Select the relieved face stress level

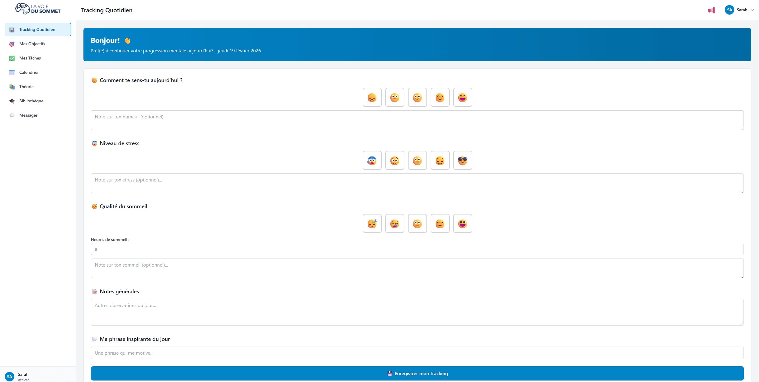tap(440, 161)
